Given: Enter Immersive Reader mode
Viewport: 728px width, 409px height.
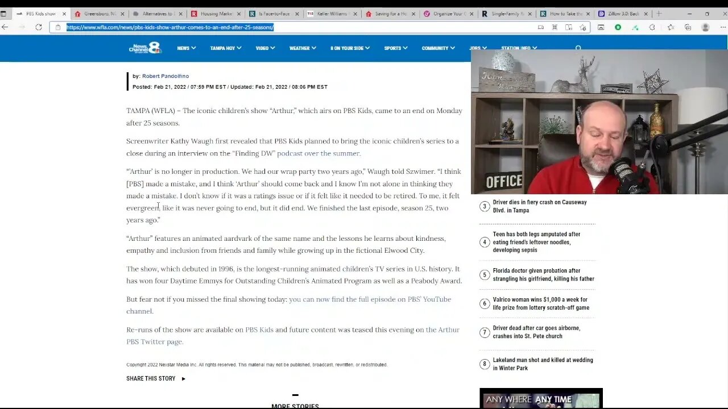Looking at the screenshot, I should point(569,27).
